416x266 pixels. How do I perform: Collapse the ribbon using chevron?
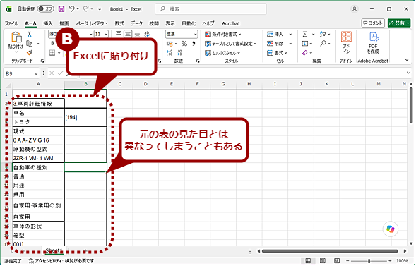tap(407, 60)
